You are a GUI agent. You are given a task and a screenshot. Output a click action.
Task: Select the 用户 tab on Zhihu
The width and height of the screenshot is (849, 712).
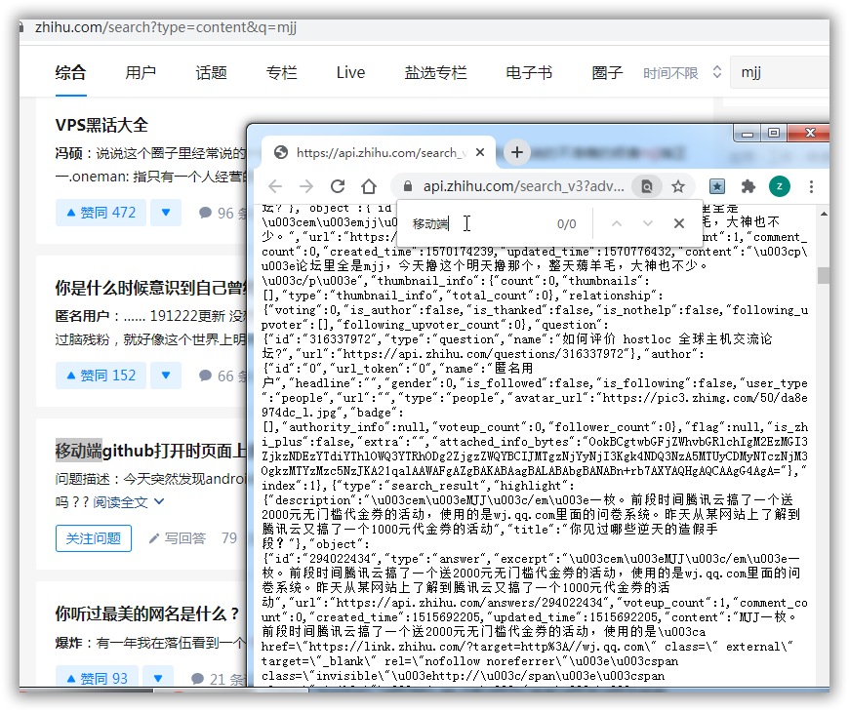(x=141, y=73)
